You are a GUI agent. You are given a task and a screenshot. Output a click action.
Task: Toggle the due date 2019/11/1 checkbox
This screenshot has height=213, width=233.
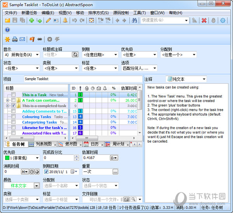(46, 172)
